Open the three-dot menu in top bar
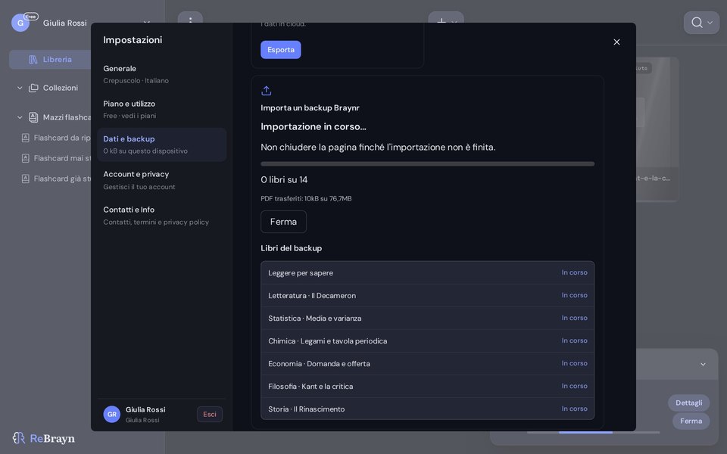Image resolution: width=727 pixels, height=454 pixels. [190, 20]
